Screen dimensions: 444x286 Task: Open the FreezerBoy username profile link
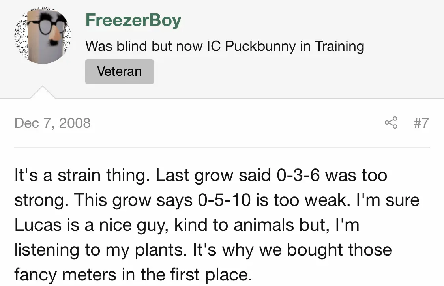[133, 20]
